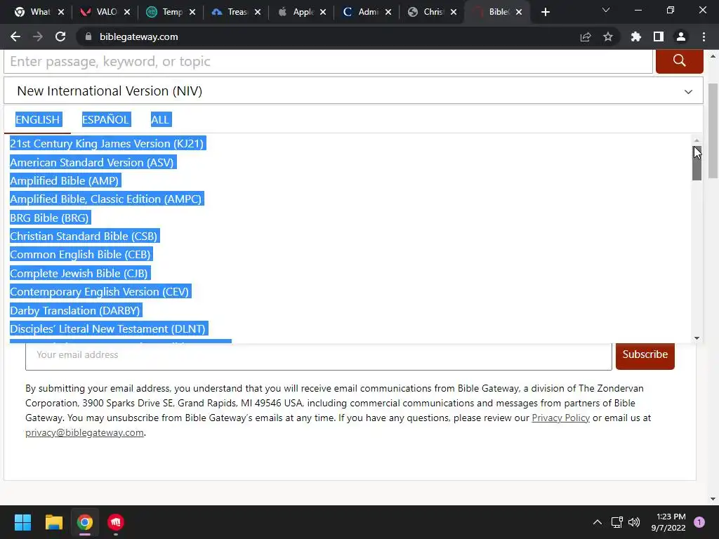
Task: Go back with the browser back arrow
Action: pyautogui.click(x=15, y=36)
